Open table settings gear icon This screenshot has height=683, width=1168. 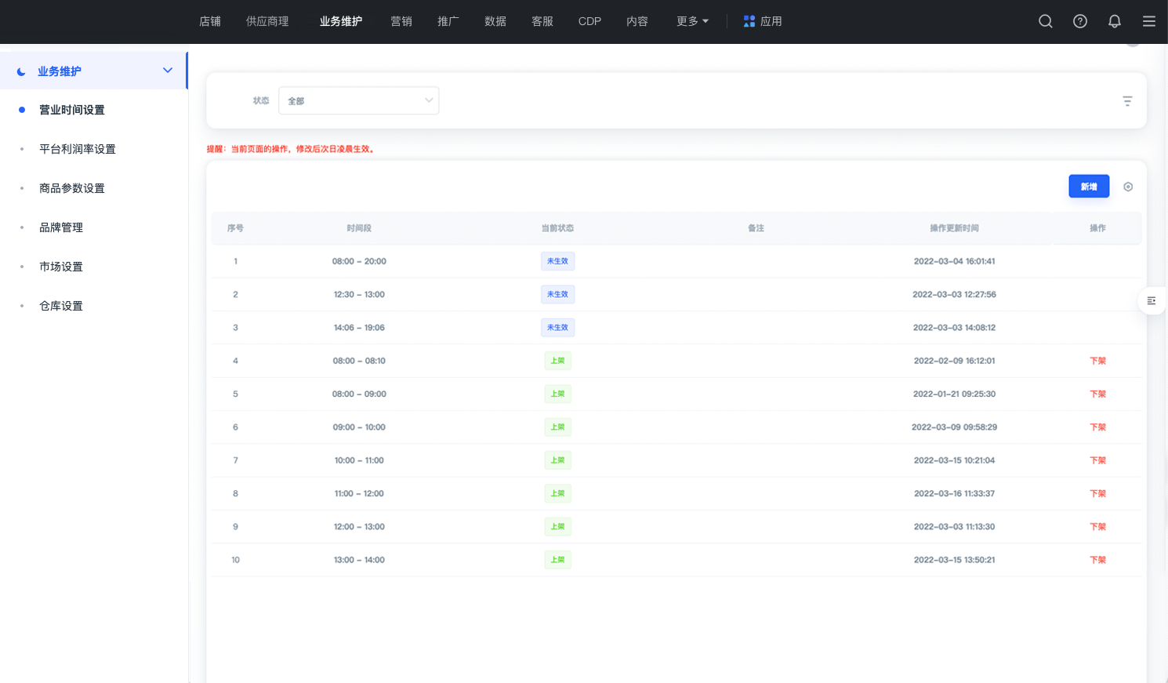point(1127,187)
